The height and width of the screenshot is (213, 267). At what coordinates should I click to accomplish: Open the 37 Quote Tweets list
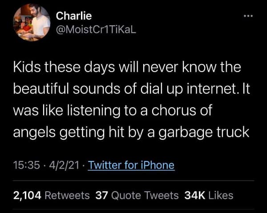[x=137, y=195]
